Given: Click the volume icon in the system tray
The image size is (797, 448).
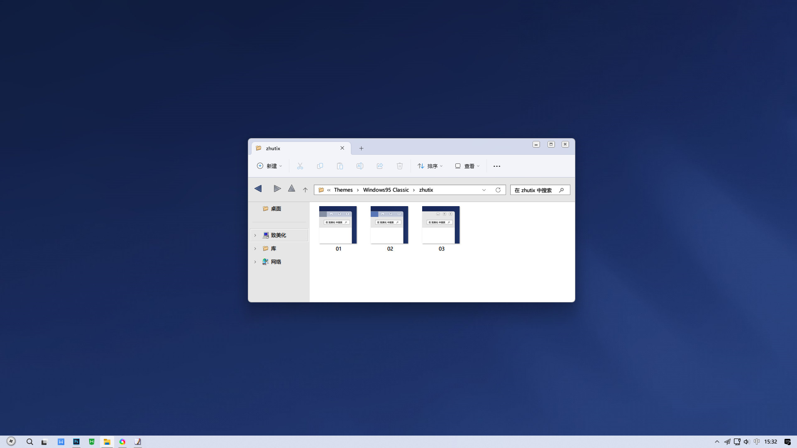Looking at the screenshot, I should coord(747,441).
